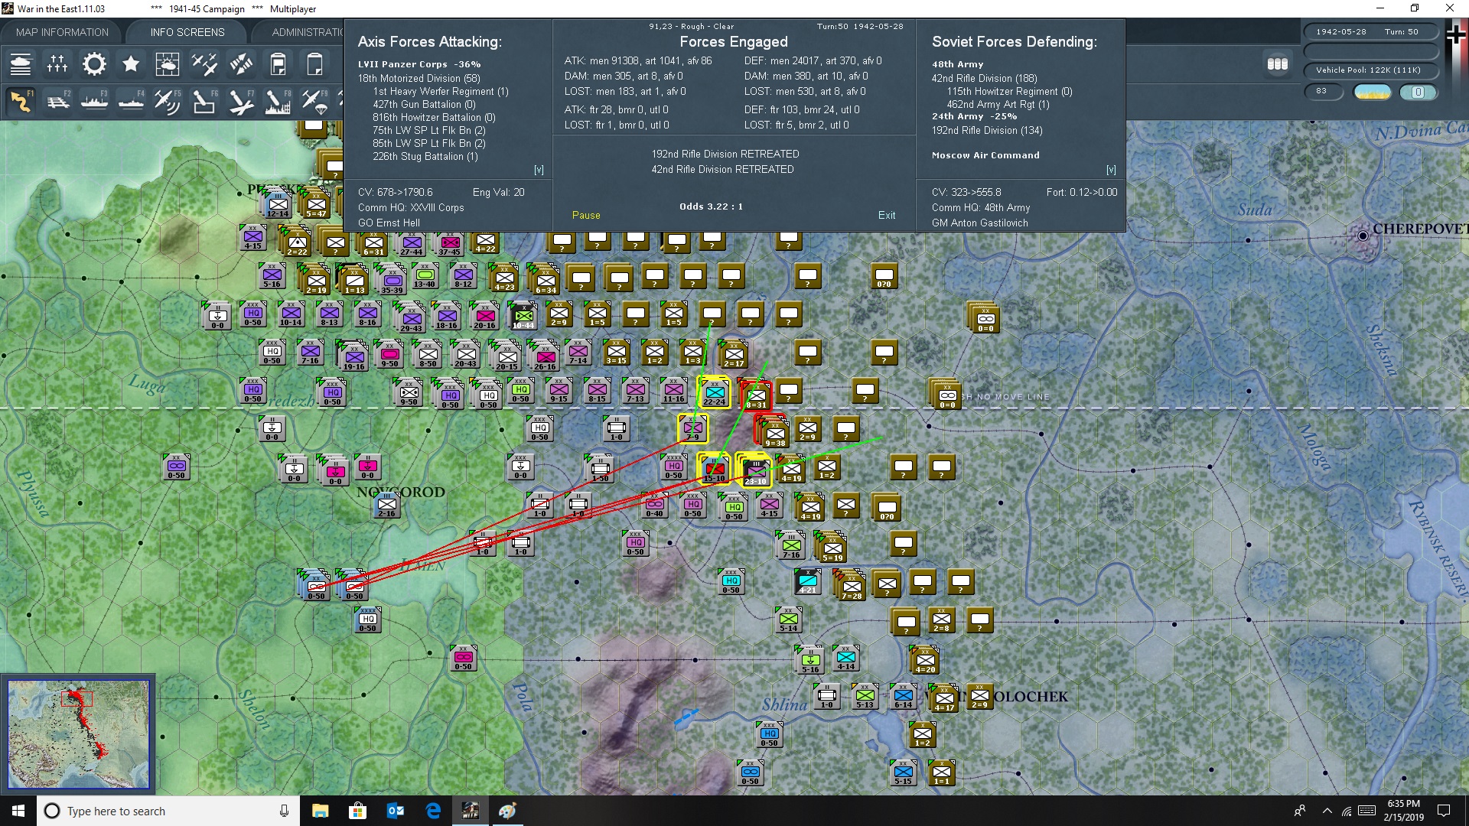Click the 0 snow level indicator
This screenshot has height=826, width=1469.
pos(1418,92)
